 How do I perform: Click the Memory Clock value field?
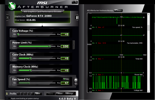(65, 70)
